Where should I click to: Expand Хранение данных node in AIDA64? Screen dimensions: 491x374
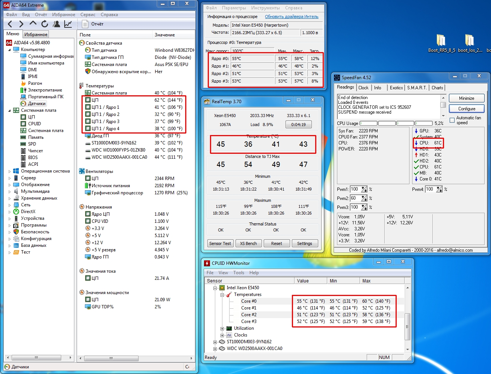tap(9, 198)
